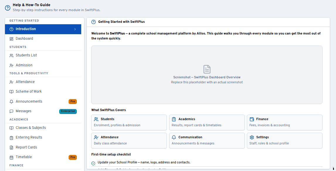Go to Entering Results topic
This screenshot has width=336, height=171.
tap(43, 137)
